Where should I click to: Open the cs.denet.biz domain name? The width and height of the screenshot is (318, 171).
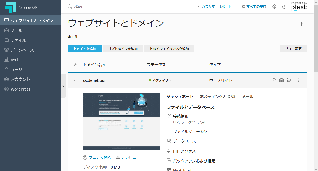94,80
